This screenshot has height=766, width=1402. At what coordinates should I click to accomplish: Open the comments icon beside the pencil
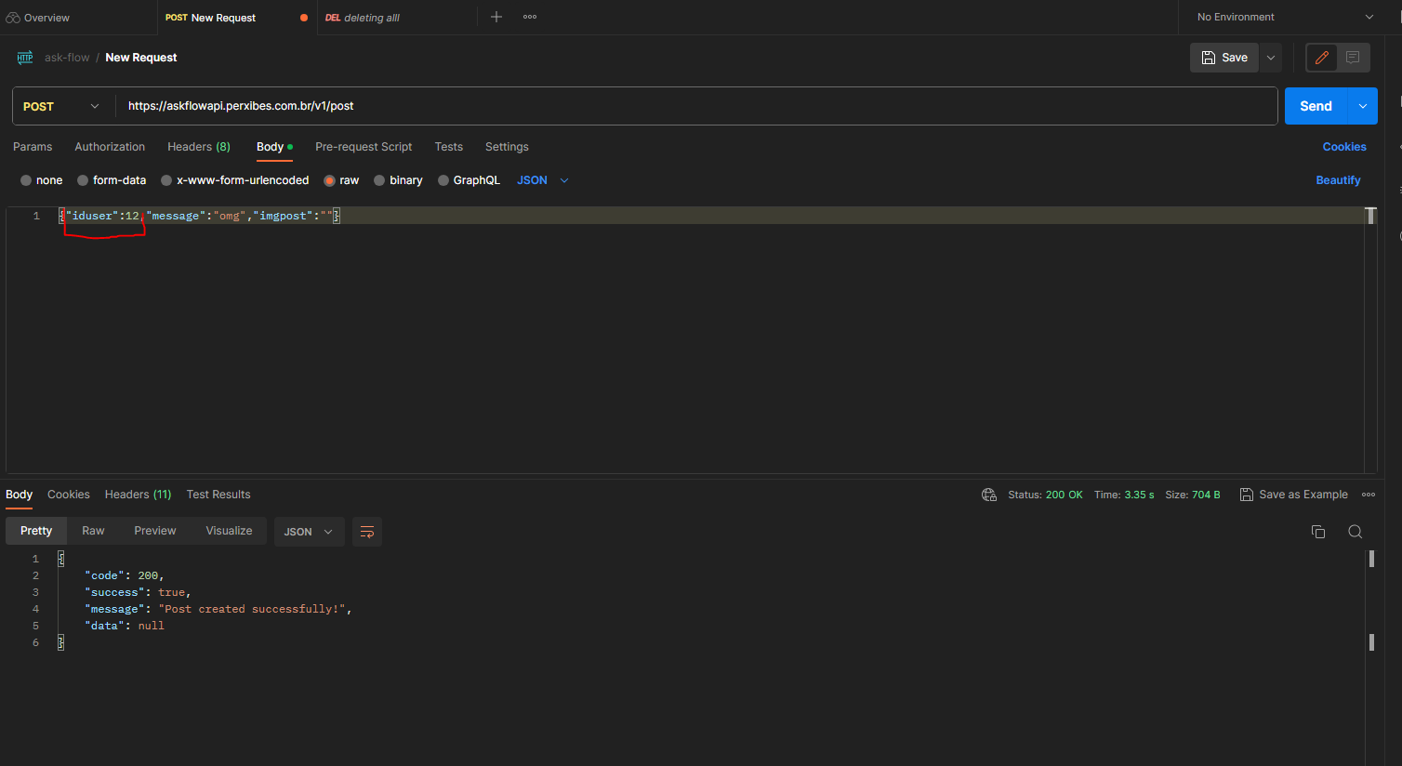tap(1353, 58)
